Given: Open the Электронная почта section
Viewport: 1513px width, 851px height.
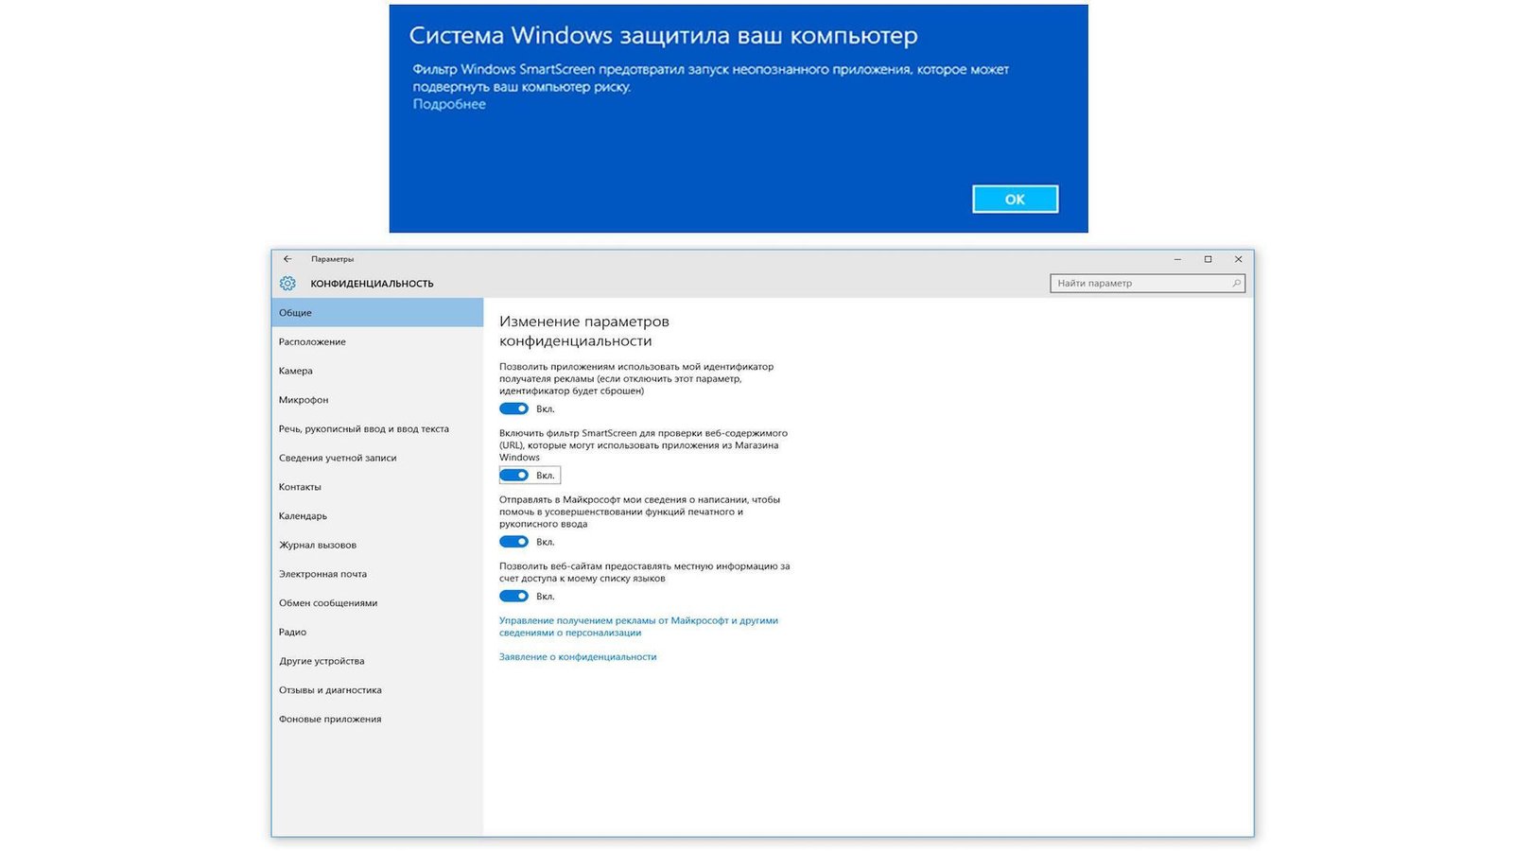Looking at the screenshot, I should [377, 574].
